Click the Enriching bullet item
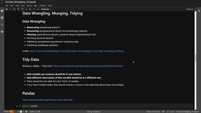The width and height of the screenshot is (201, 113). tap(40, 38)
